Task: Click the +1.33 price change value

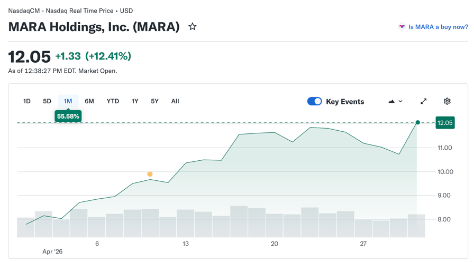Action: [68, 56]
